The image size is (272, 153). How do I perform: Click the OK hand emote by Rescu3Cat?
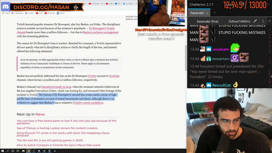(x=235, y=85)
